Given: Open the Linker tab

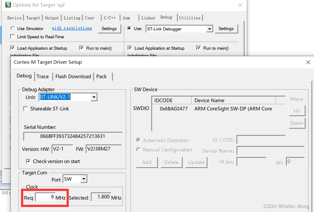Looking at the screenshot, I should pyautogui.click(x=149, y=18).
